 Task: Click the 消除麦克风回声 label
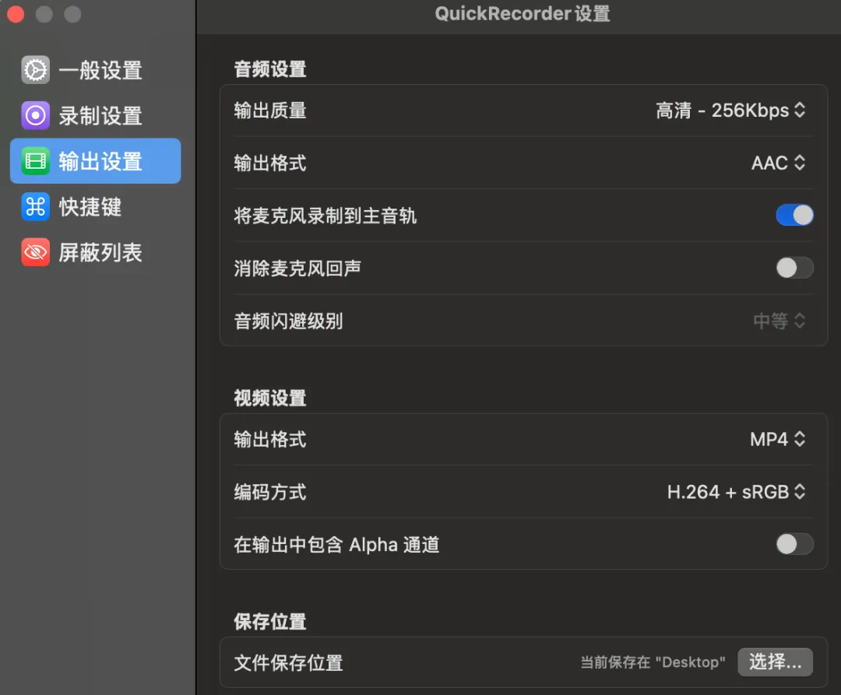click(x=297, y=269)
